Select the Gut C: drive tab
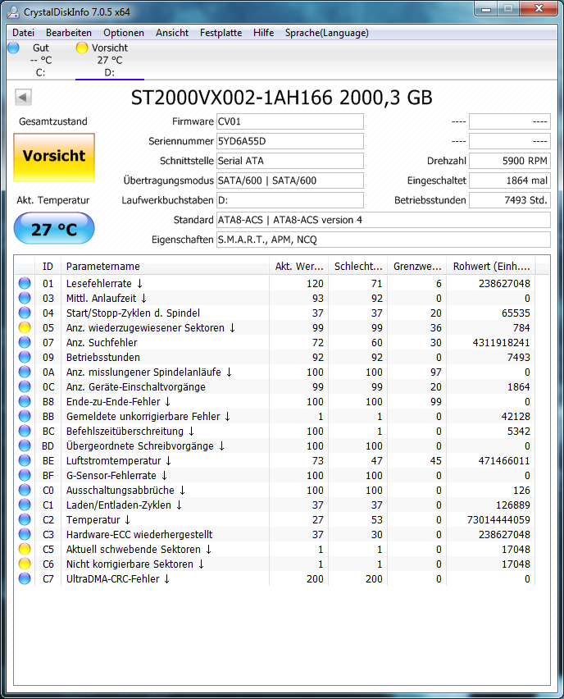Screen dimensions: 564x699 point(40,60)
